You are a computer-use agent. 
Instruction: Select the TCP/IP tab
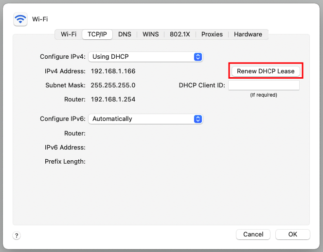tap(97, 34)
